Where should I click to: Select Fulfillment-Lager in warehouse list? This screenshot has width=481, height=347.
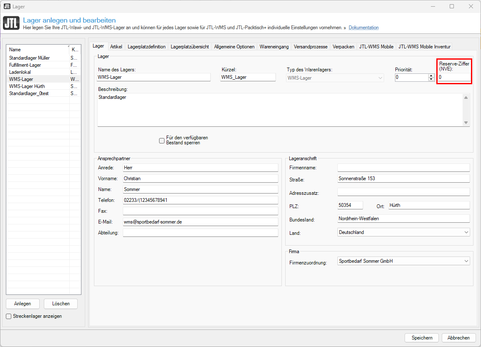pyautogui.click(x=25, y=65)
